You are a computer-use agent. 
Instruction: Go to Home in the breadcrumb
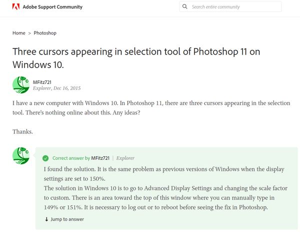[x=19, y=33]
